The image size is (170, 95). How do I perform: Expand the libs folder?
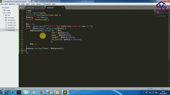[4, 15]
